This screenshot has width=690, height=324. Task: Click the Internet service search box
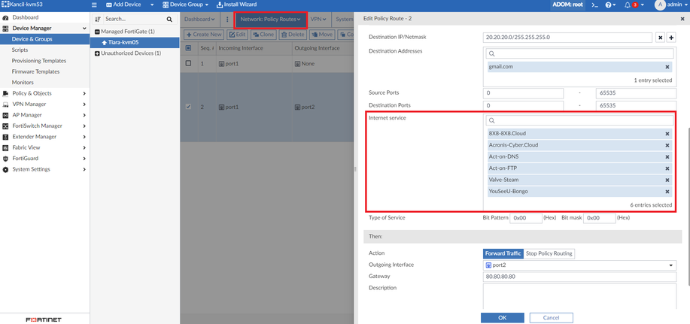point(579,120)
